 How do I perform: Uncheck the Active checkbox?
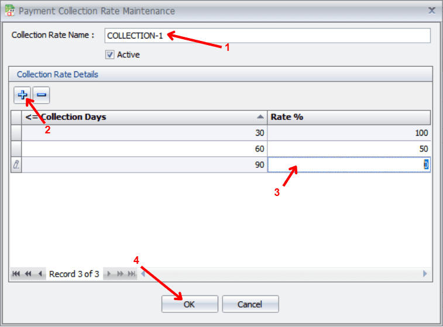109,55
